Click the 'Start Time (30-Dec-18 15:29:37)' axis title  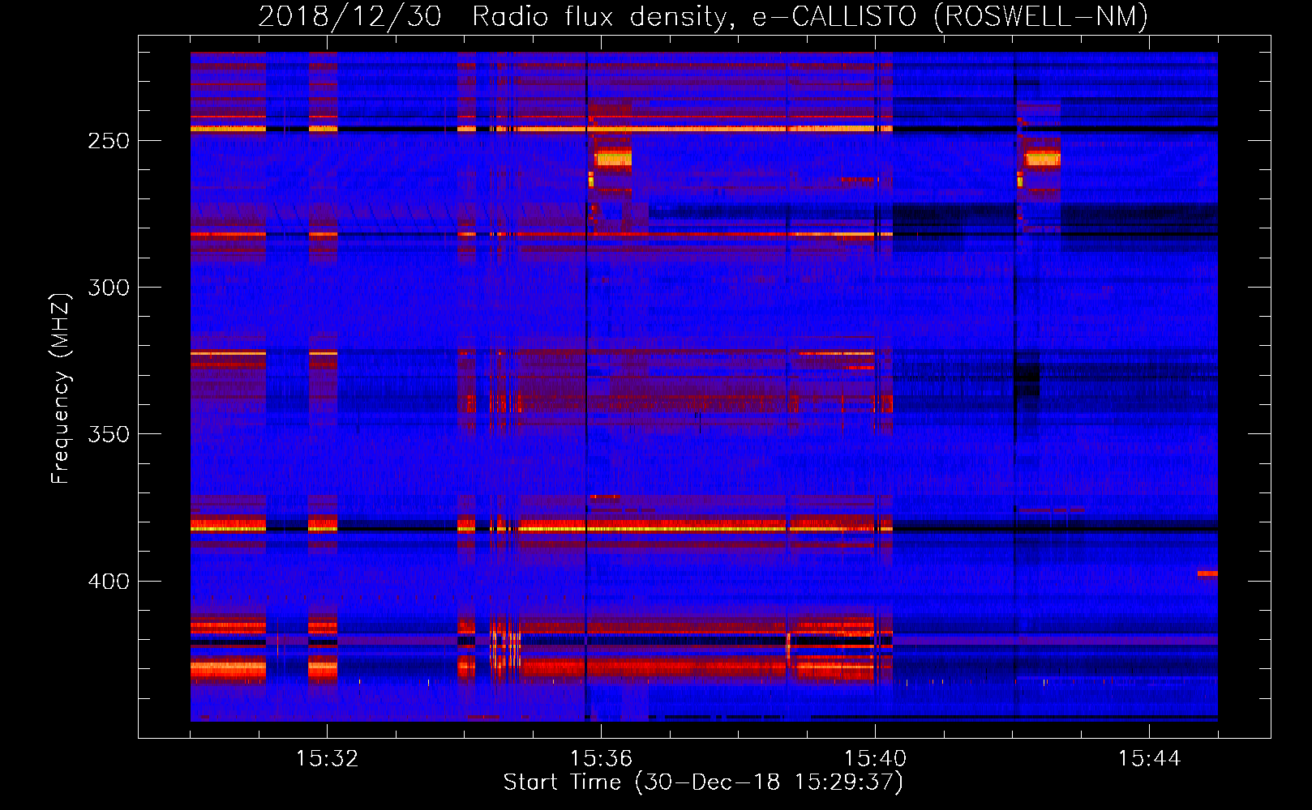(703, 782)
